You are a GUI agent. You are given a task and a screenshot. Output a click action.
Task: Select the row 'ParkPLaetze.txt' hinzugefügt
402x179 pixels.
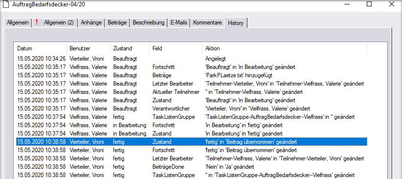[192, 75]
